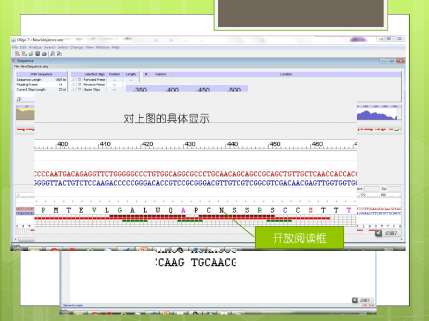The image size is (429, 321).
Task: Click the green amino acid letter R
Action: (x=260, y=210)
